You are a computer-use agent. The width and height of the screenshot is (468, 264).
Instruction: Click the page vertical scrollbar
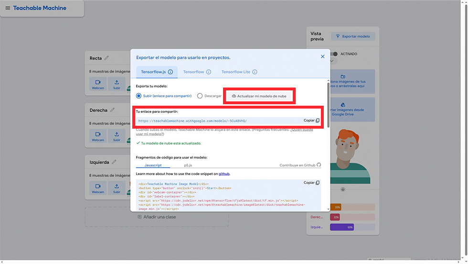(465, 130)
